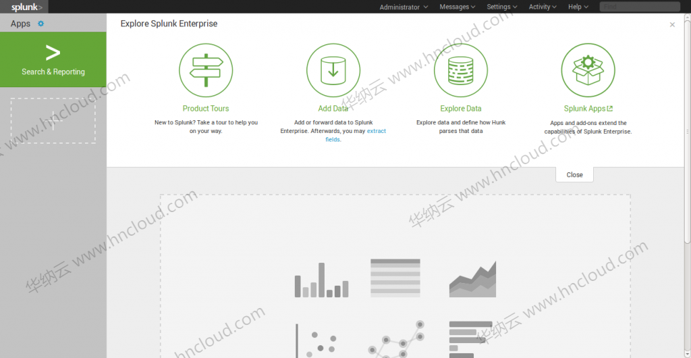The width and height of the screenshot is (691, 358).
Task: Click the Add Data cylinder icon
Action: point(333,70)
